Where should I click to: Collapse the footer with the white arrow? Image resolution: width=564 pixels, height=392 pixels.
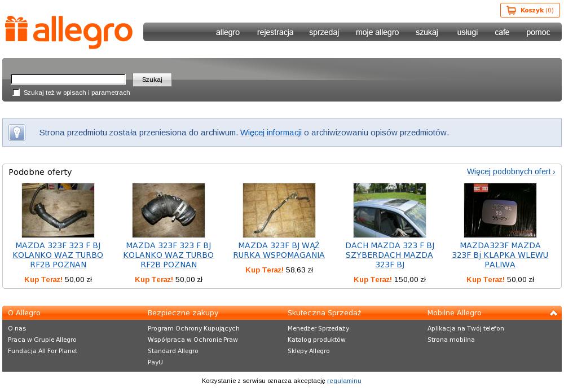[x=553, y=313]
